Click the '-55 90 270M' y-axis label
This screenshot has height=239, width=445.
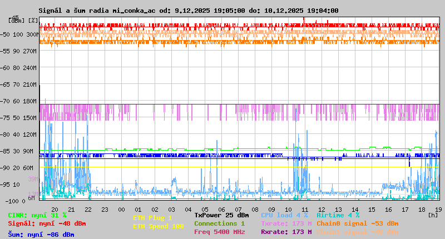click(18, 51)
